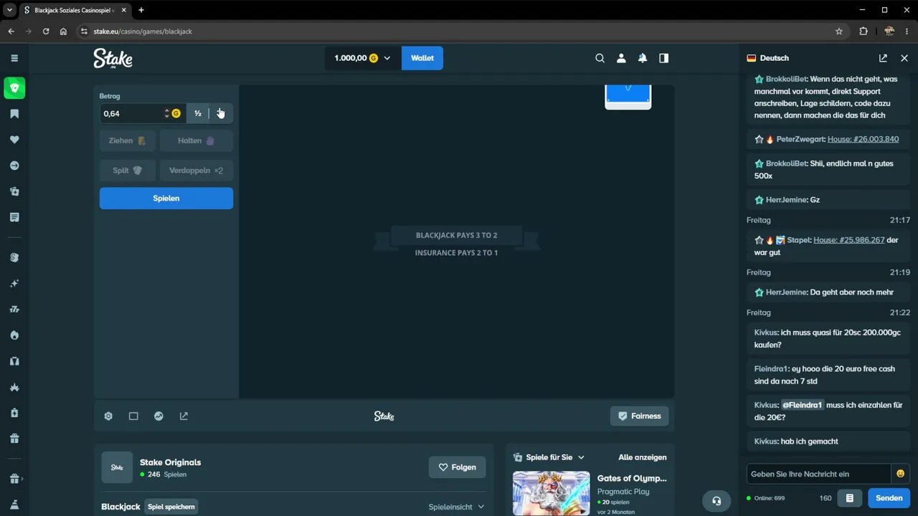Screen dimensions: 918x516
Task: Open favorites via the sidebar heart icon
Action: click(x=14, y=140)
